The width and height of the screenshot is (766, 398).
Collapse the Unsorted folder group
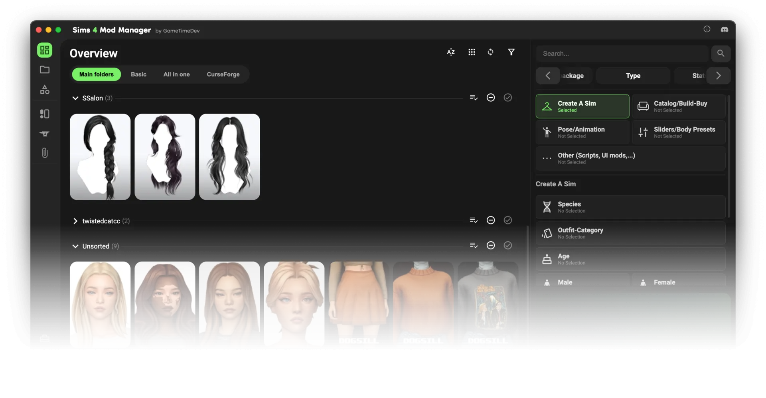click(75, 246)
